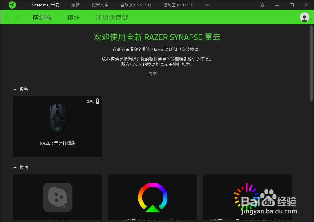Open the user account avatar
This screenshot has width=314, height=222.
click(304, 17)
